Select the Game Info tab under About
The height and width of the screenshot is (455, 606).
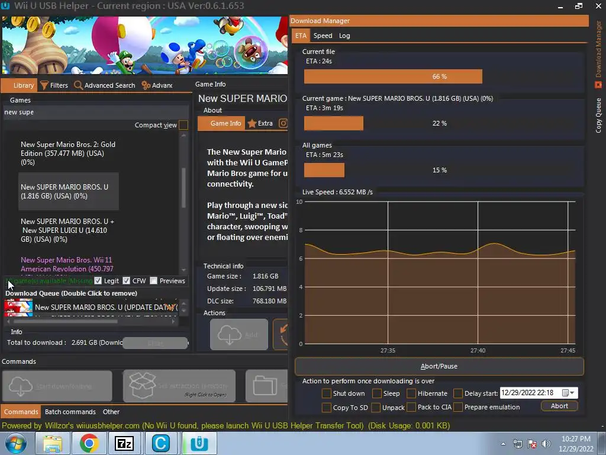tap(221, 123)
